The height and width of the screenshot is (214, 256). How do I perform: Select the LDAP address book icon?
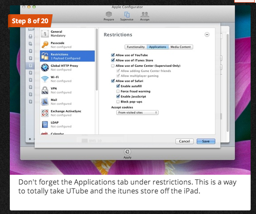click(x=45, y=124)
